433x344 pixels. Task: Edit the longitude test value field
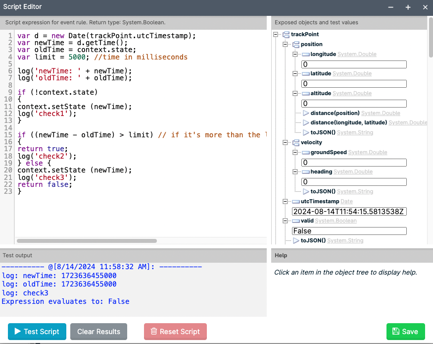pyautogui.click(x=354, y=64)
